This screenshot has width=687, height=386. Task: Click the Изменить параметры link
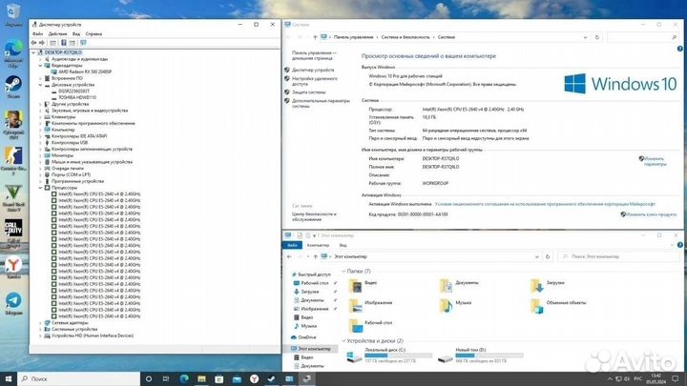click(655, 161)
